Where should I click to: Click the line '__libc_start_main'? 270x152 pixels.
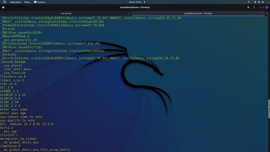(x=16, y=69)
